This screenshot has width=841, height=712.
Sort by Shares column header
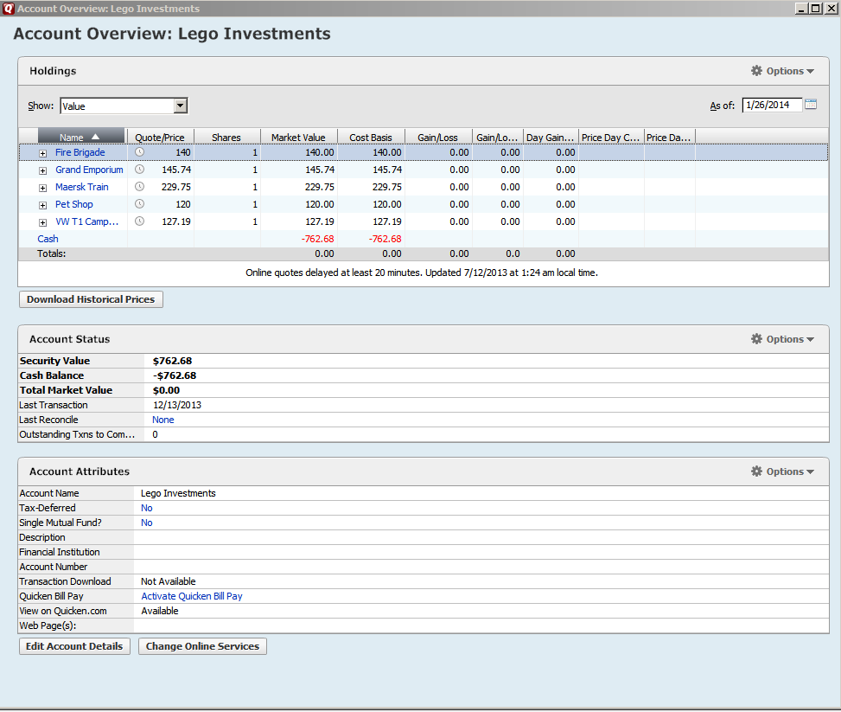[226, 137]
